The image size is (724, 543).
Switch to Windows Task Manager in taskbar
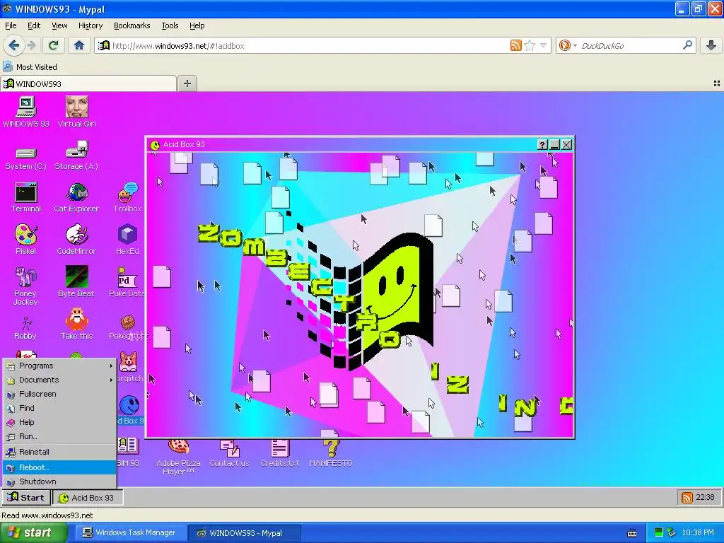coord(130,533)
